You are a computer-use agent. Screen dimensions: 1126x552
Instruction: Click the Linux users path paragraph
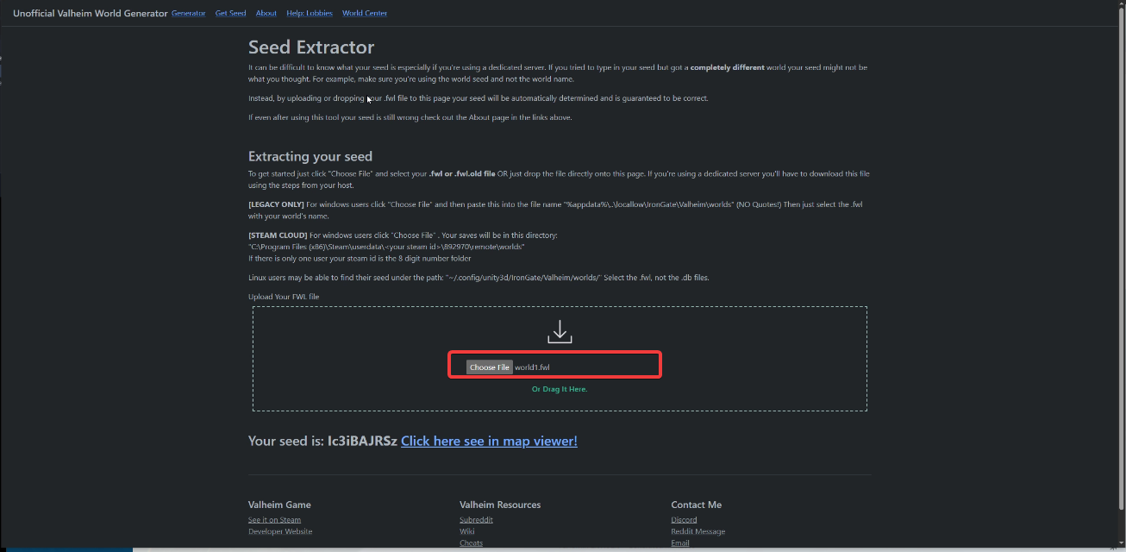479,277
